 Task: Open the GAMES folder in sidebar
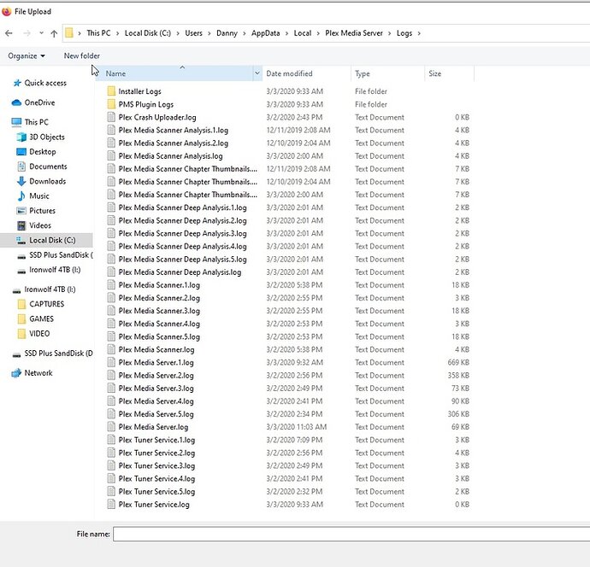(41, 319)
